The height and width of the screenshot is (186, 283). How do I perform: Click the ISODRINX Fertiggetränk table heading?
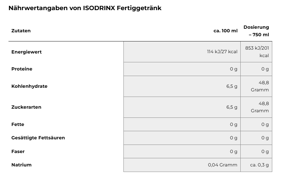tap(85, 8)
